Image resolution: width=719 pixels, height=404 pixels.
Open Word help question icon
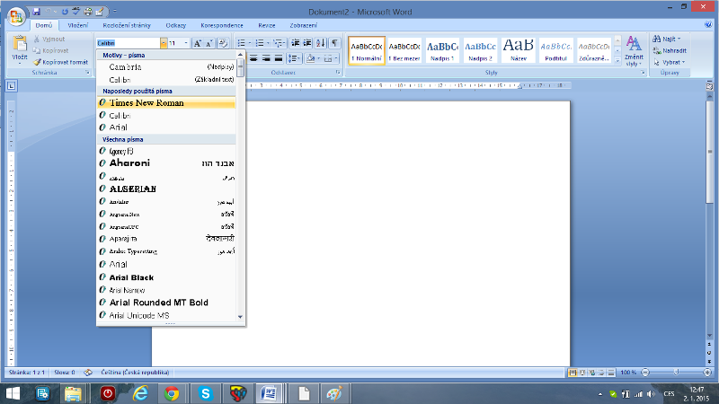[708, 25]
